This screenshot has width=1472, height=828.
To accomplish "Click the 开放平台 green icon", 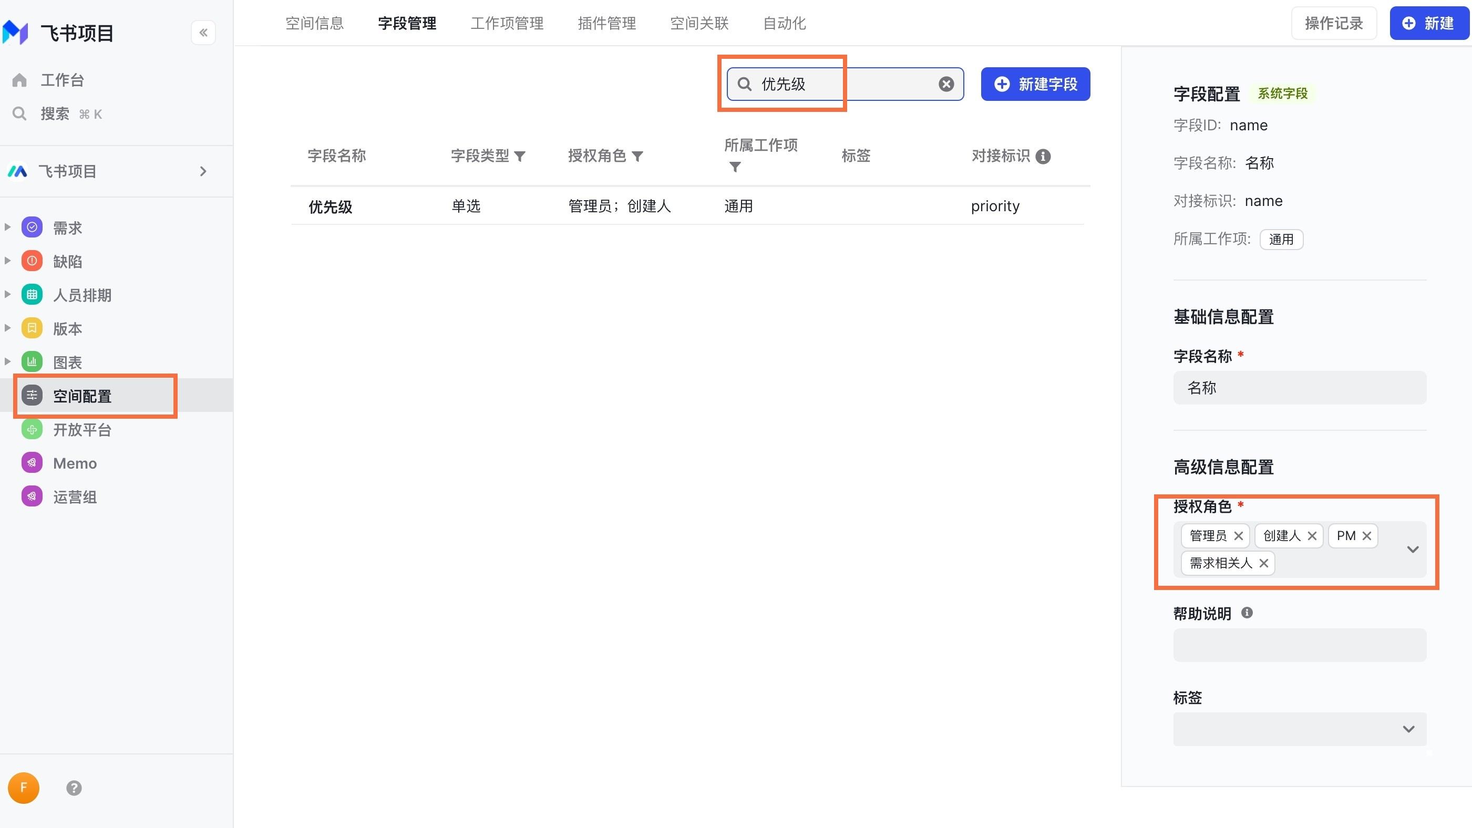I will point(32,429).
